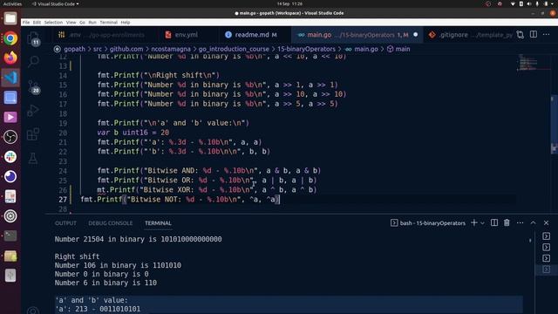Open the clock showing 14 Sep

point(289,3)
